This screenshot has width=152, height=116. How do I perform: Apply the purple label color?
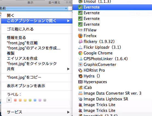tap(40, 100)
